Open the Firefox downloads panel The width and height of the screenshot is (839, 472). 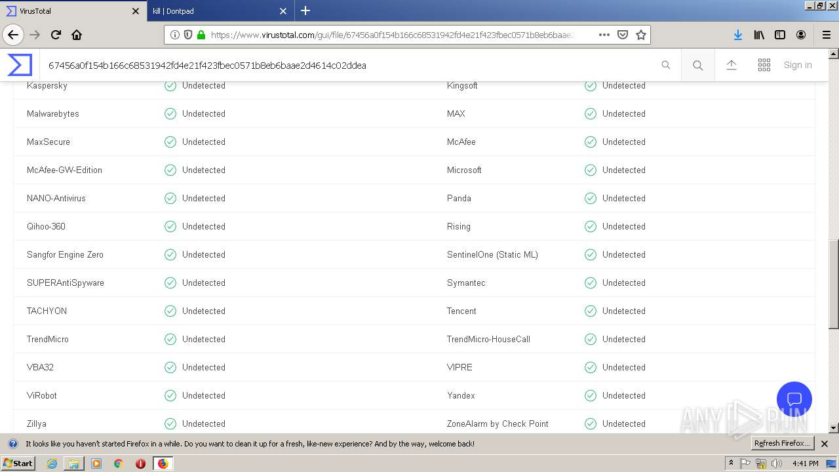point(738,35)
